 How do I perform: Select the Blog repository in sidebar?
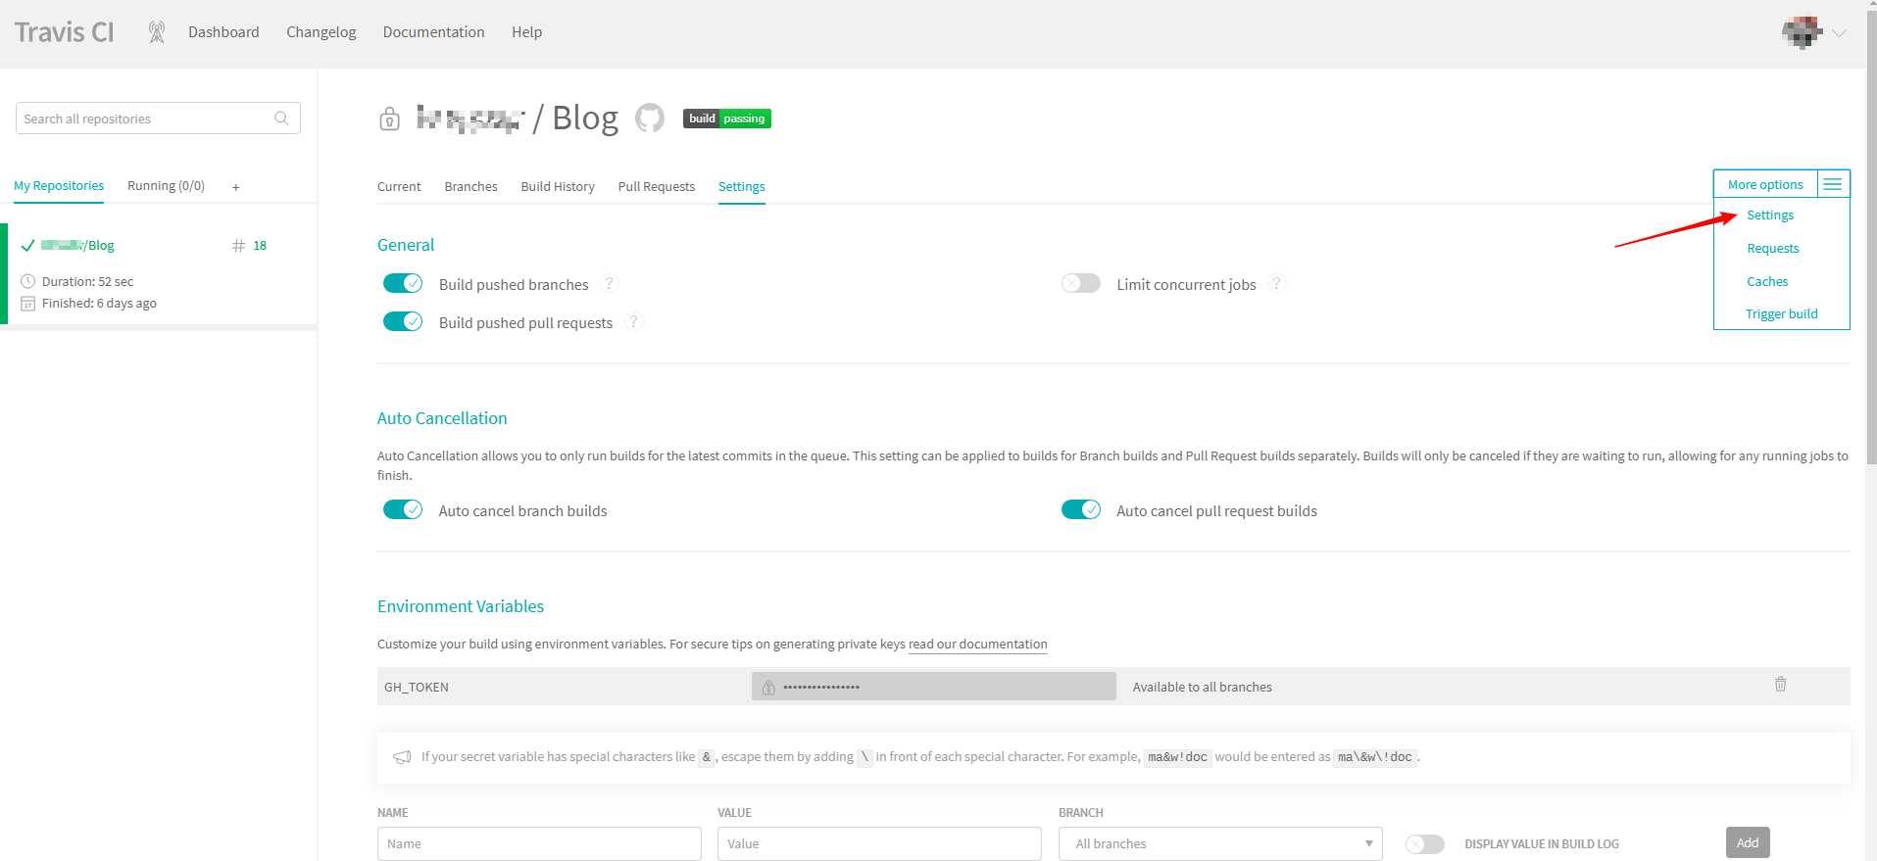coord(77,246)
